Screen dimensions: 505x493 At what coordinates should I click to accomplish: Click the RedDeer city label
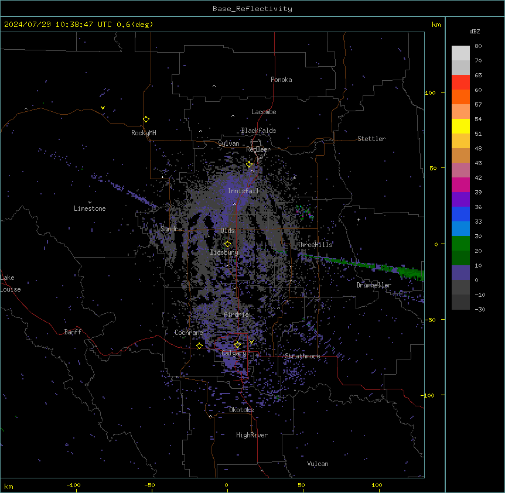point(258,149)
